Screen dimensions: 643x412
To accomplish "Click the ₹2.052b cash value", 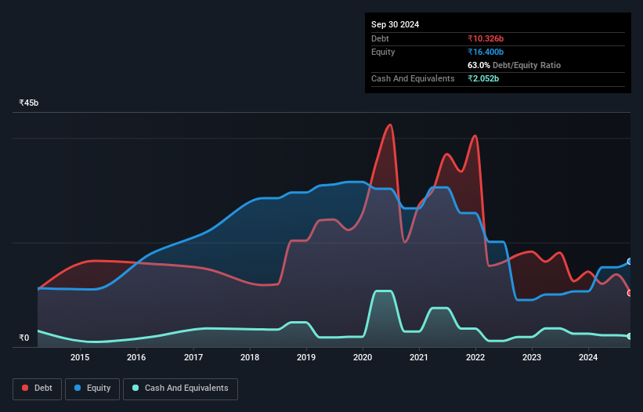I will pyautogui.click(x=483, y=78).
